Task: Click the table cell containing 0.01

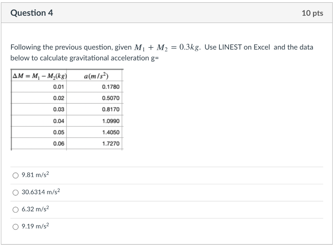Action: point(59,87)
